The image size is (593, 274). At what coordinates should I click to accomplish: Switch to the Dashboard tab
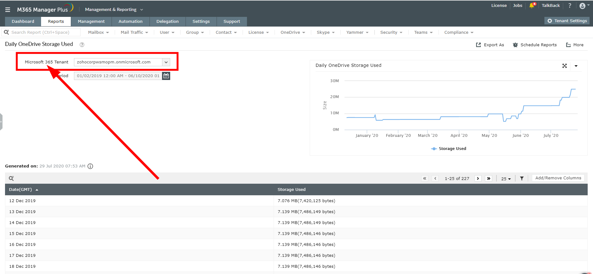point(23,22)
